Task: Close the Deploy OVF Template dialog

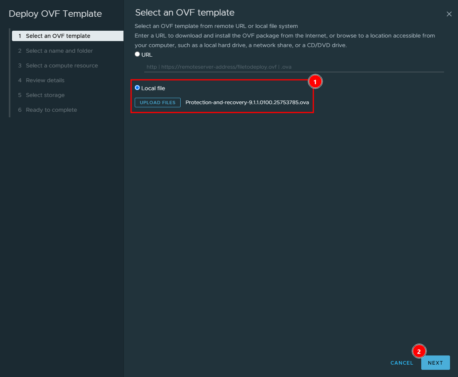Action: [449, 14]
